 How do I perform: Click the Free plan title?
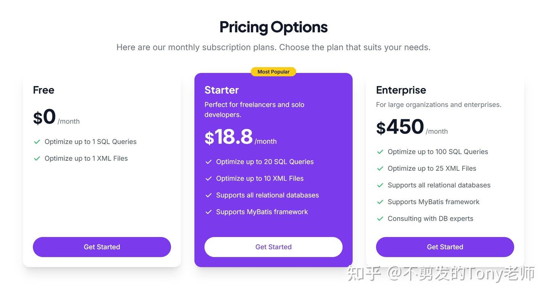43,90
